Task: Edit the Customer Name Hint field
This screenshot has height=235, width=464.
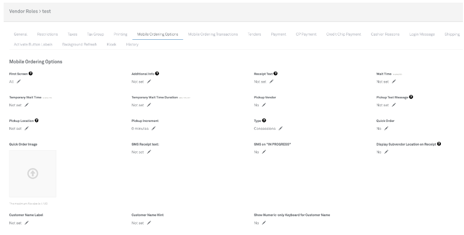Action: (x=149, y=223)
